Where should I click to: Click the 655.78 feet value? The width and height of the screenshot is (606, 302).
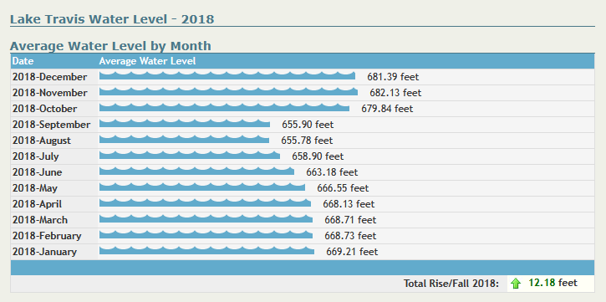click(307, 141)
